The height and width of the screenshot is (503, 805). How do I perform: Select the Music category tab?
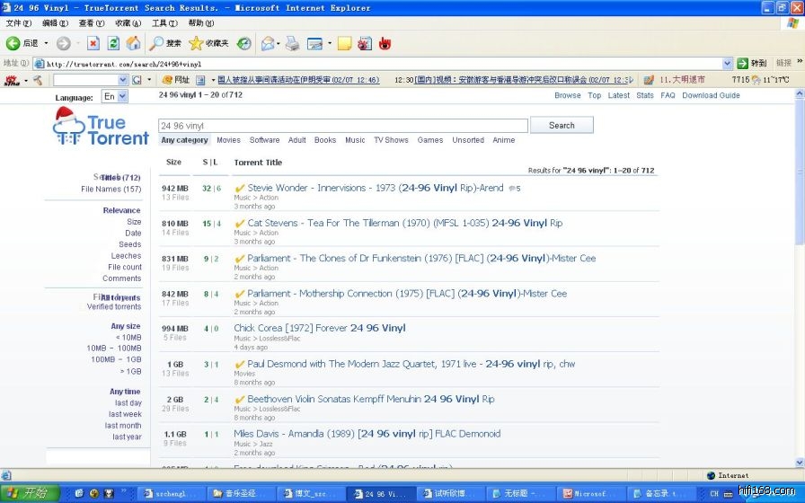point(355,140)
